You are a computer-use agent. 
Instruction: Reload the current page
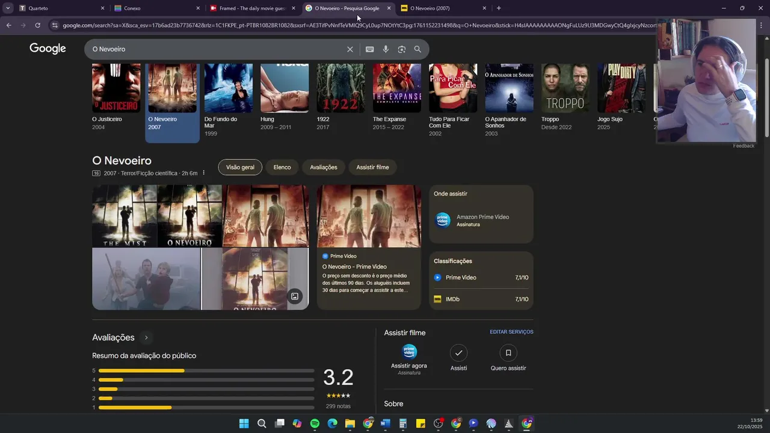click(37, 25)
